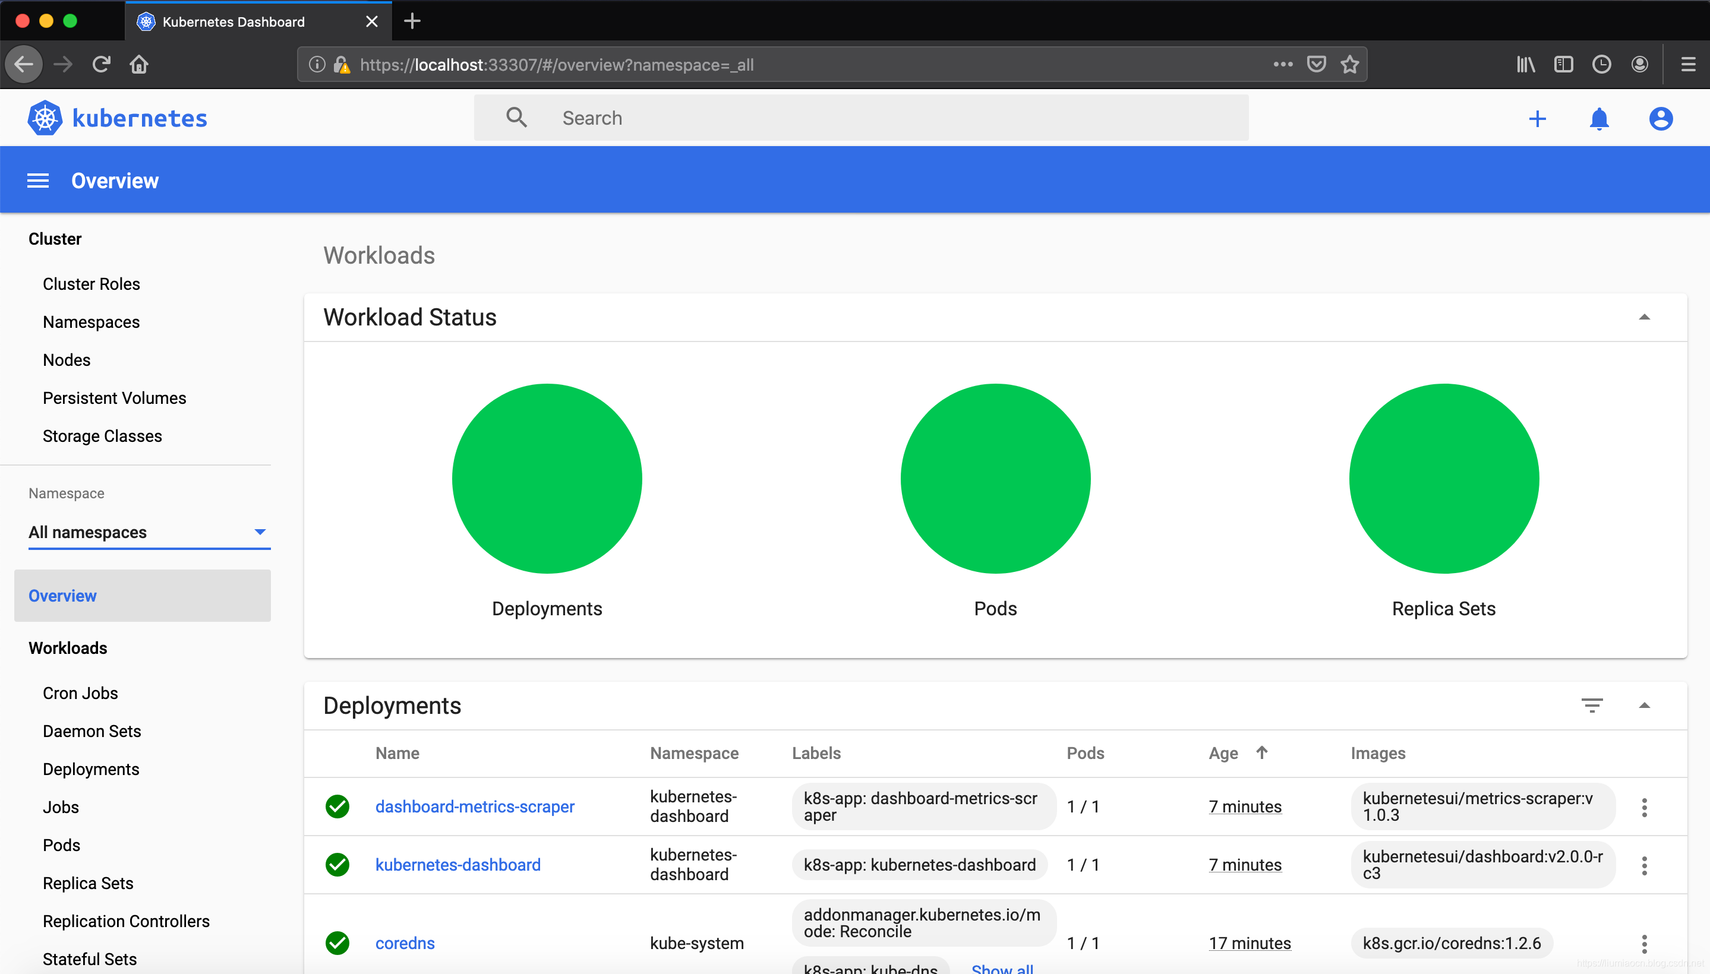Open Cron Jobs in sidebar
Viewport: 1710px width, 974px height.
click(x=80, y=693)
